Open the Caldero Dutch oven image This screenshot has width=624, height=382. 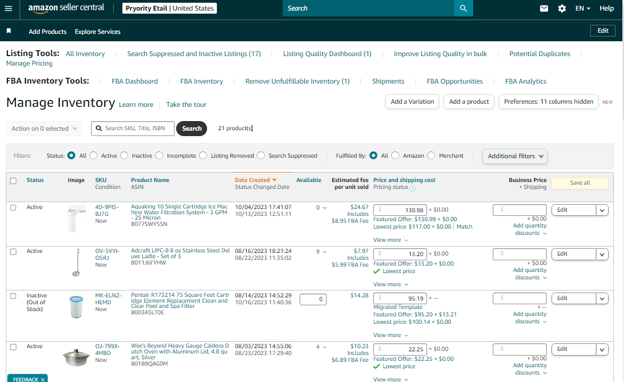(x=76, y=357)
